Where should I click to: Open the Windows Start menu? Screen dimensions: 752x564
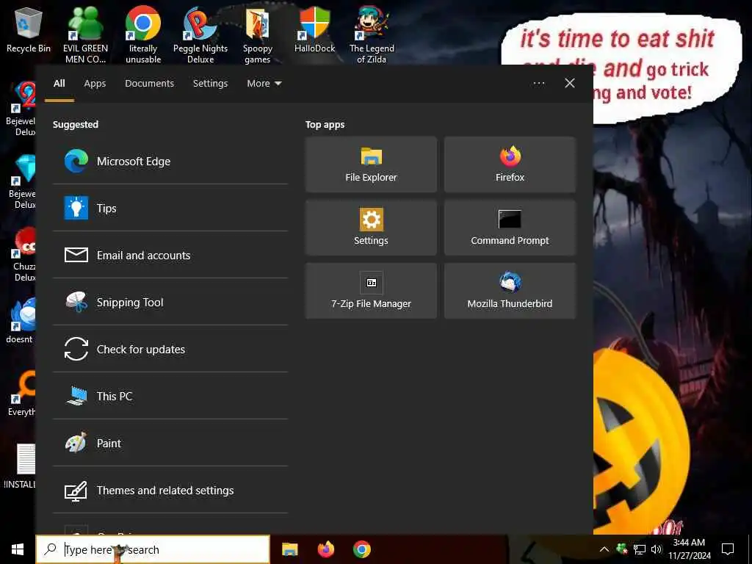coord(18,549)
